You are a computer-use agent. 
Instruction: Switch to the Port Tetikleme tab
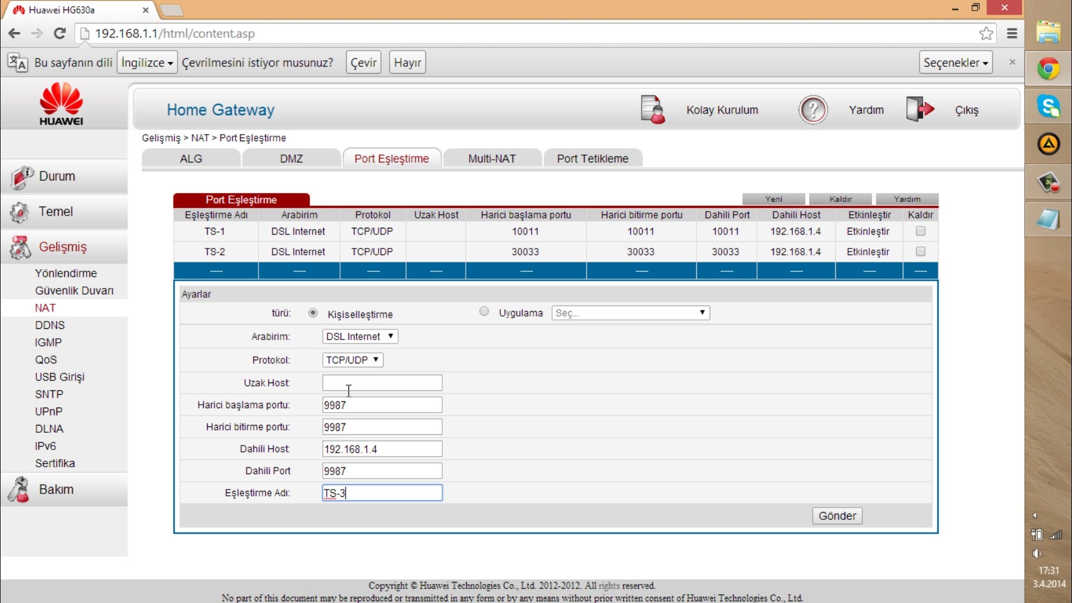point(592,159)
